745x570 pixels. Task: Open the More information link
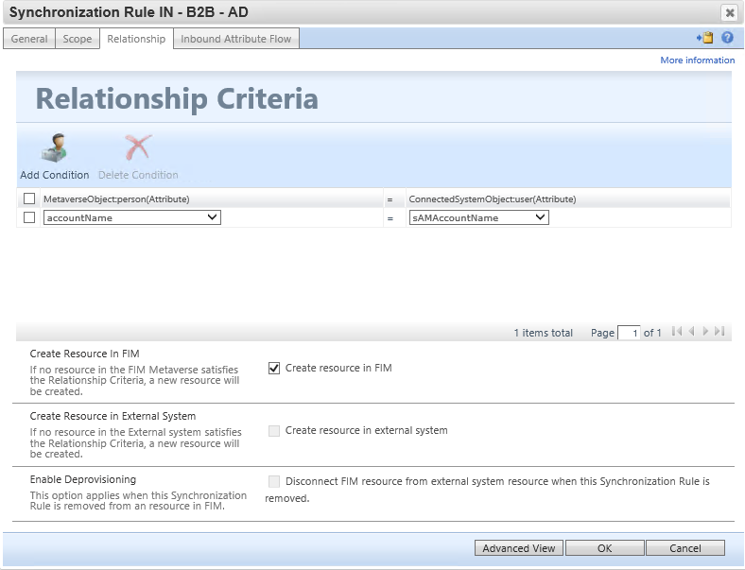point(698,60)
